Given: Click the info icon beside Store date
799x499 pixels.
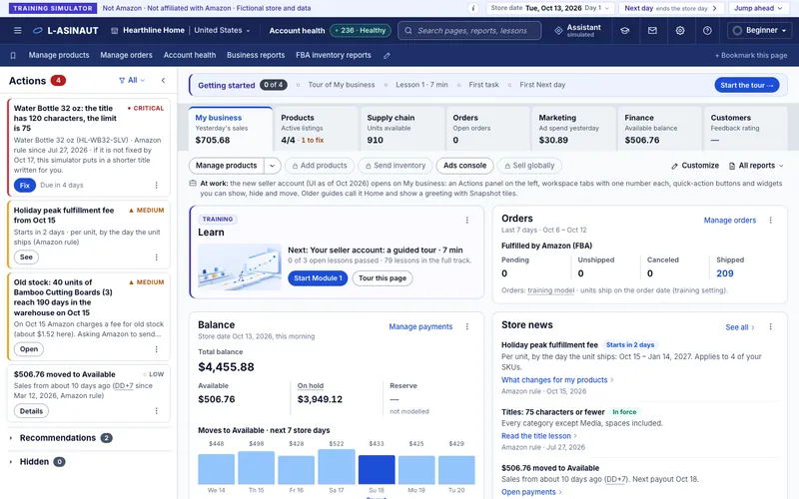Looking at the screenshot, I should (472, 8).
